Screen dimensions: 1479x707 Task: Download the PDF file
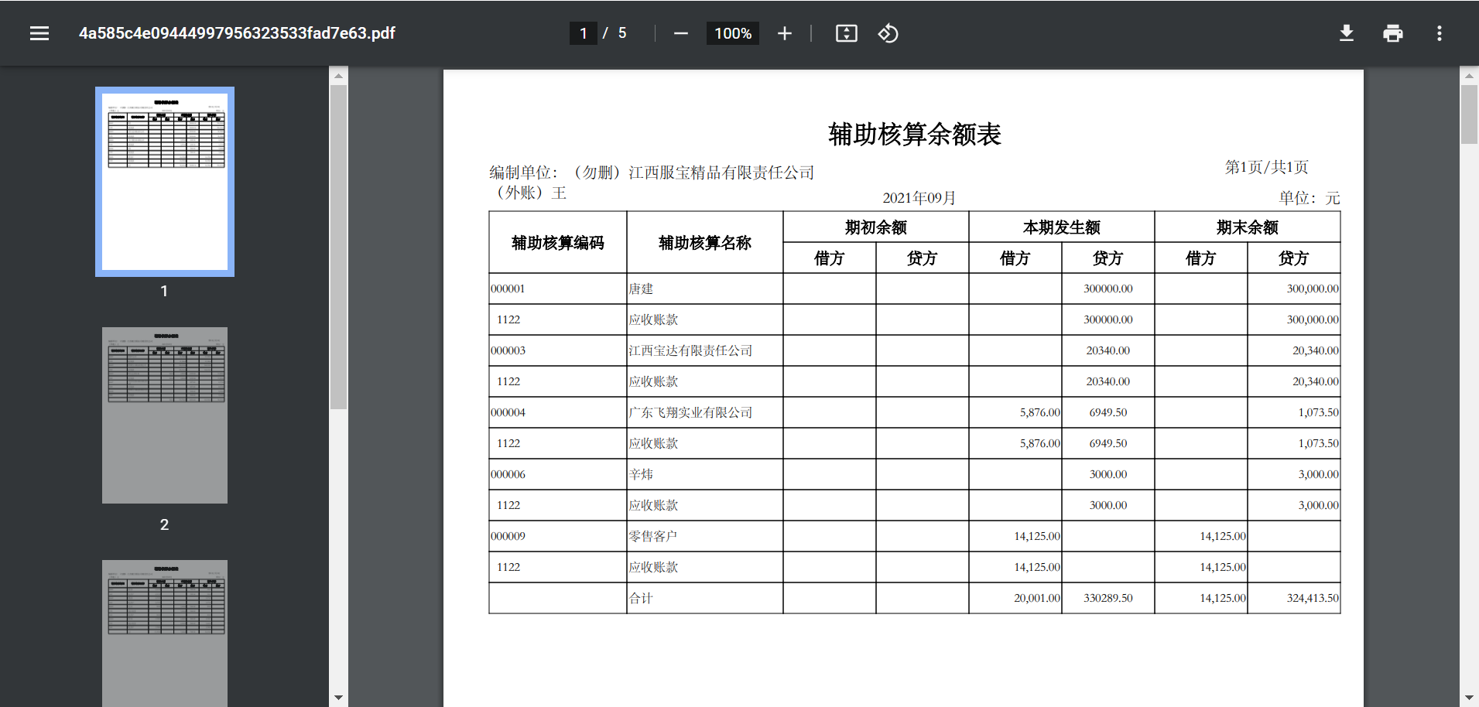1347,32
